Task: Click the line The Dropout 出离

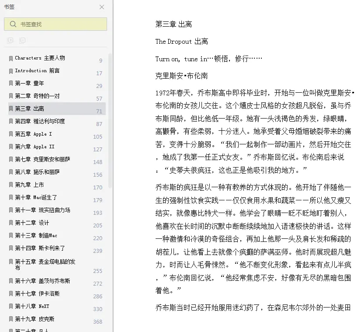Action: click(182, 42)
